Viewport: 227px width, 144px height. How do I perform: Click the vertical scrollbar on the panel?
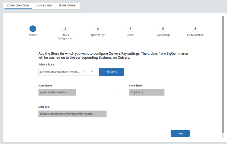point(223,75)
